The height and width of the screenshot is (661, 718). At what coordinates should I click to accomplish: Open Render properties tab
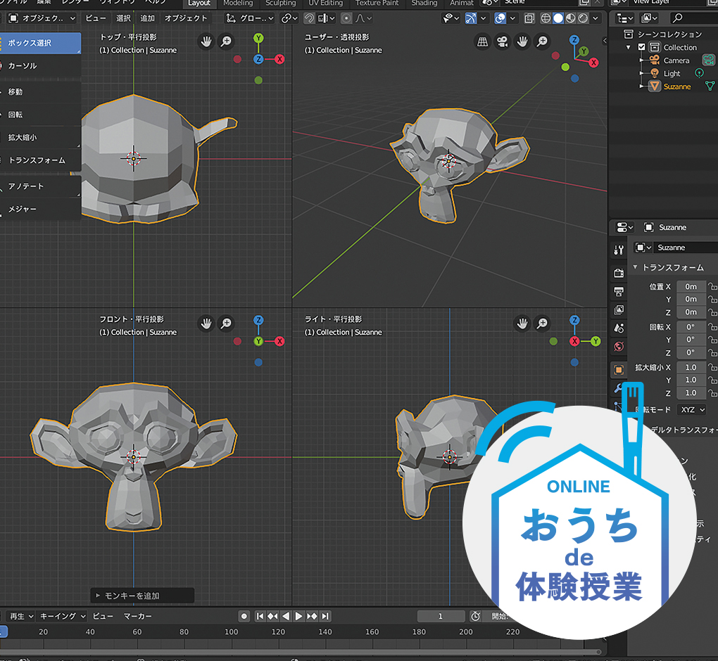point(619,273)
